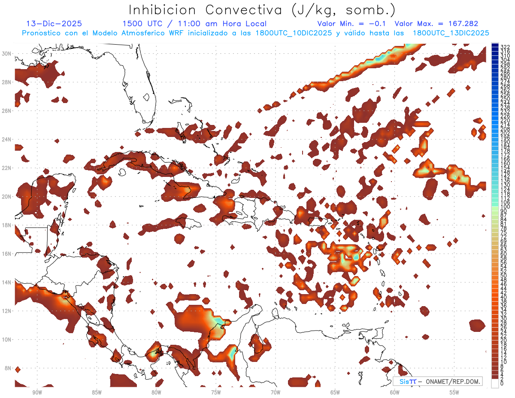This screenshot has width=515, height=398.
Task: Click the 80W longitude label
Action: [156, 392]
